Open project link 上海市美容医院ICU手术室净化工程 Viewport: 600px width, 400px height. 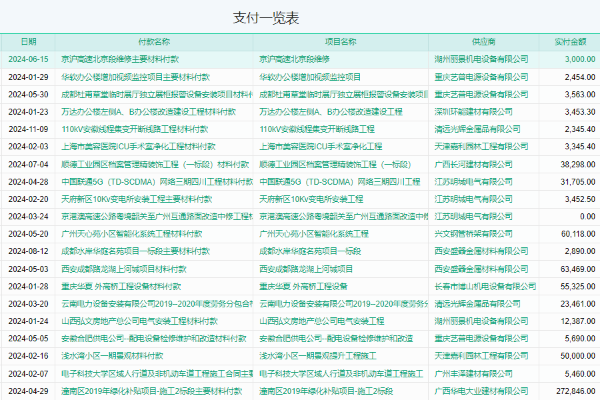coord(321,146)
